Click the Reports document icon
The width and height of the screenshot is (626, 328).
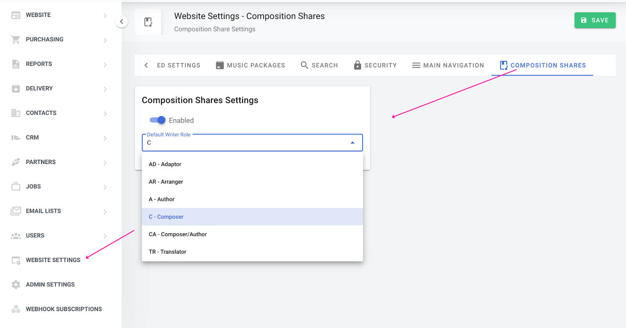click(16, 64)
